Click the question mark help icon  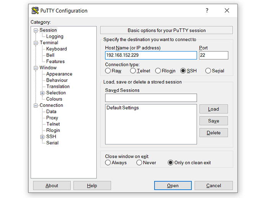click(207, 11)
